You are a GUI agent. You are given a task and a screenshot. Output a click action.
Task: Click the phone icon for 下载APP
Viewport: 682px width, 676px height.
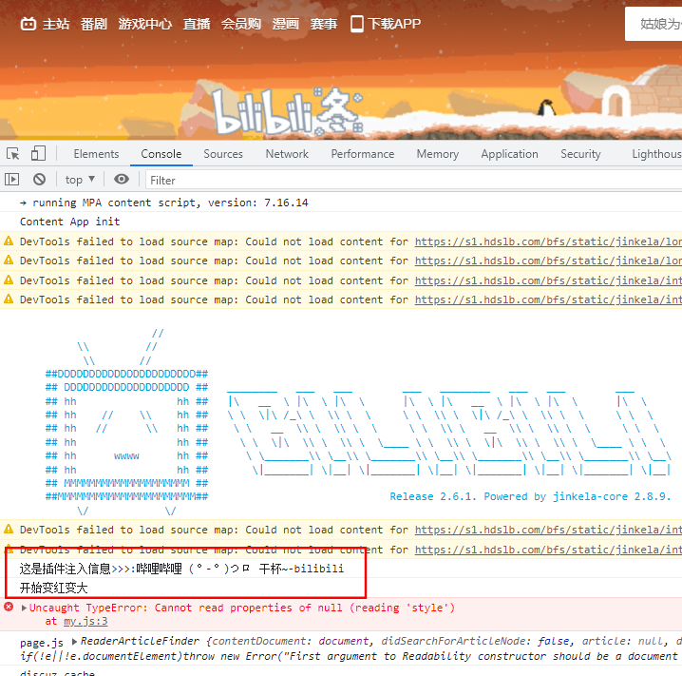pos(357,24)
